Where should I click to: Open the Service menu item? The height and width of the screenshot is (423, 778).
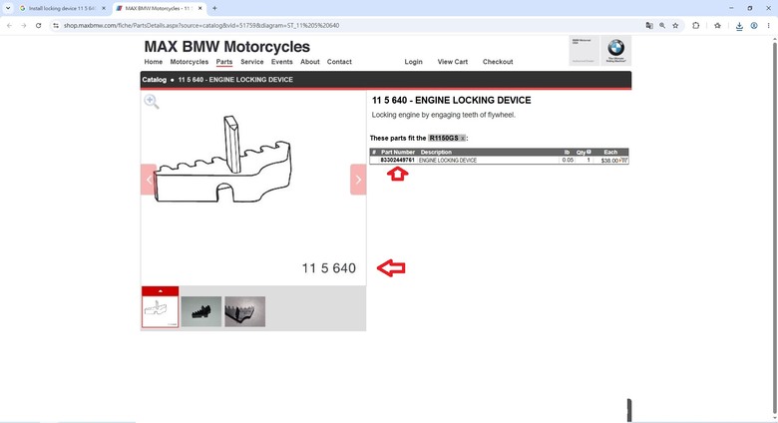[252, 62]
